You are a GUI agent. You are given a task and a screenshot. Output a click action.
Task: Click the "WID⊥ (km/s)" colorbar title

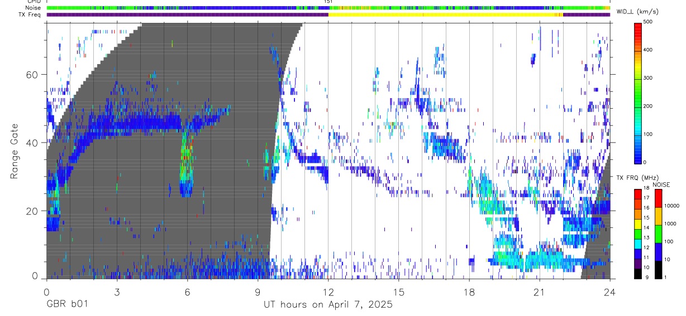(x=637, y=12)
